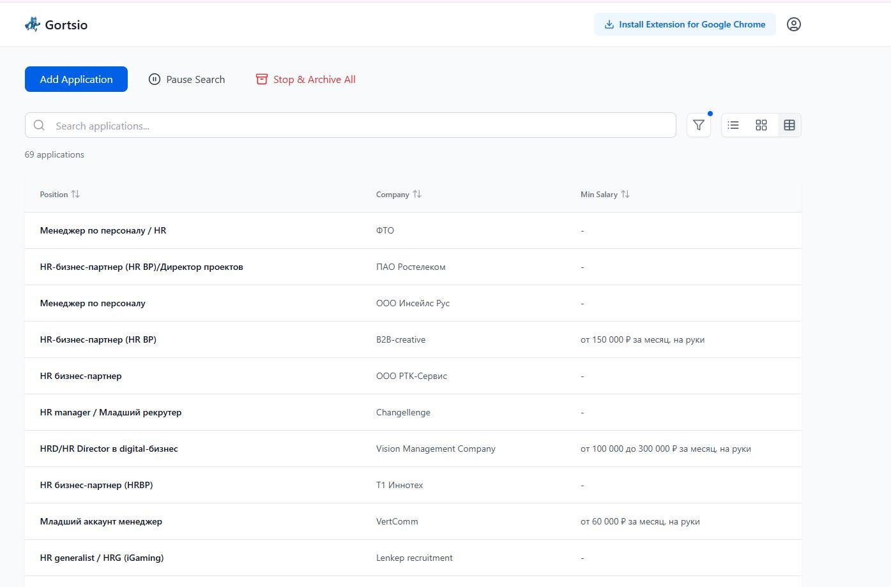Select the Младший аккаунт менеджер application
The height and width of the screenshot is (587, 891).
pyautogui.click(x=101, y=521)
